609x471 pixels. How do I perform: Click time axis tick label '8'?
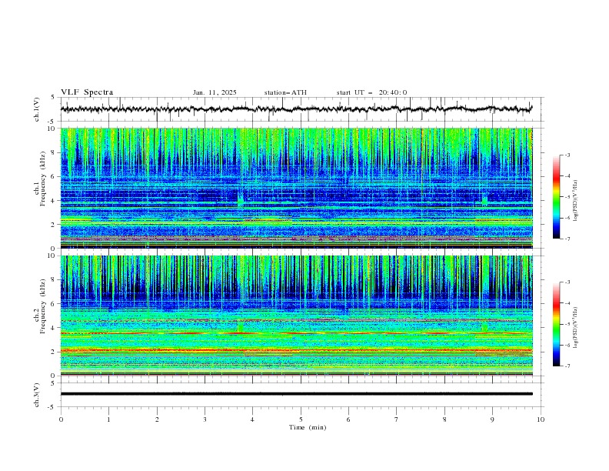coord(444,419)
